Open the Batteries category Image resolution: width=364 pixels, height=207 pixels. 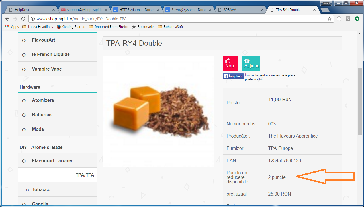click(58, 115)
